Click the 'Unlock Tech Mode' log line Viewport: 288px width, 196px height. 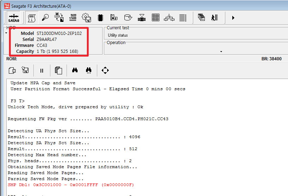click(x=75, y=107)
